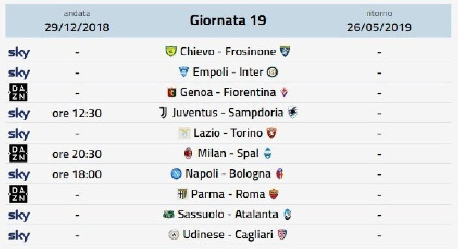Image resolution: width=458 pixels, height=249 pixels.
Task: Click the Napoli round logo
Action: 176,174
